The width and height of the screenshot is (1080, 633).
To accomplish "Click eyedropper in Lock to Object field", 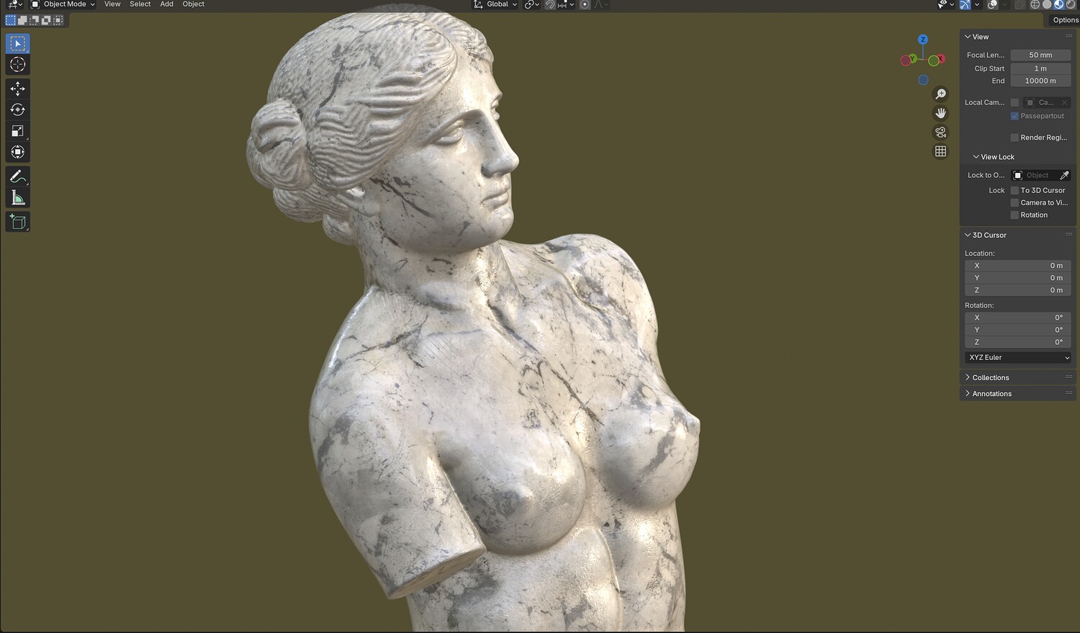I will click(1064, 175).
